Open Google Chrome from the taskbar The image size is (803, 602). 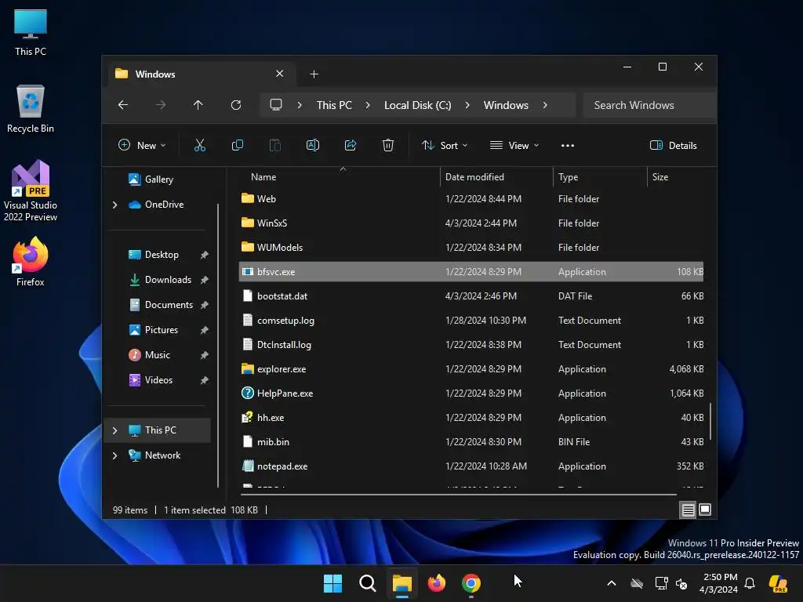click(471, 583)
